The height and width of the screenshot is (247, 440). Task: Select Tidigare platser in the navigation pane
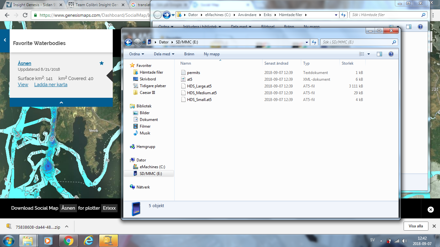pyautogui.click(x=153, y=86)
